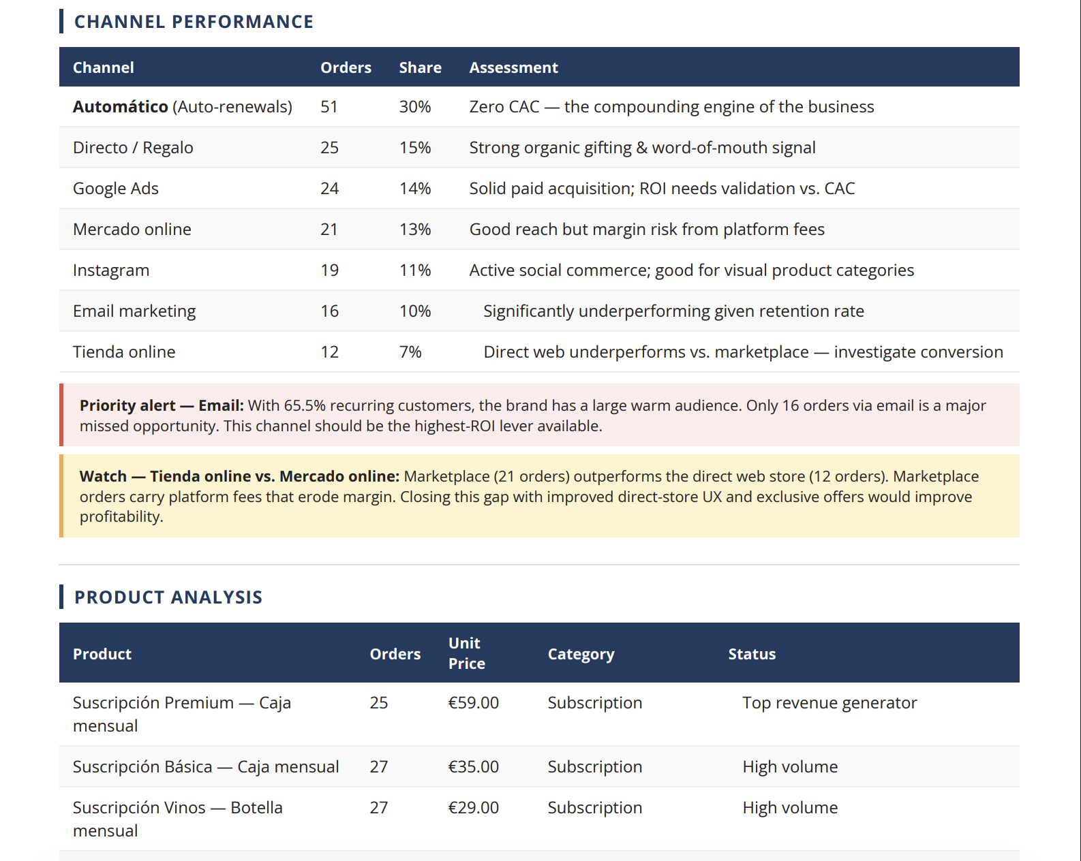This screenshot has width=1081, height=861.
Task: Select 'Significantly underperforming given retention rate' text
Action: point(673,311)
